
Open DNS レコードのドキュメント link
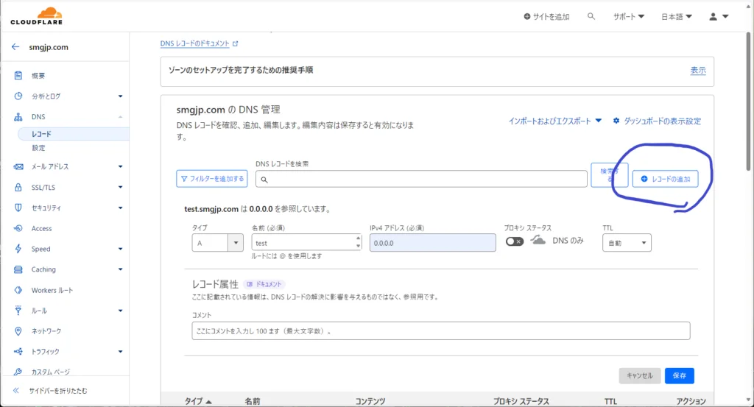pos(194,43)
